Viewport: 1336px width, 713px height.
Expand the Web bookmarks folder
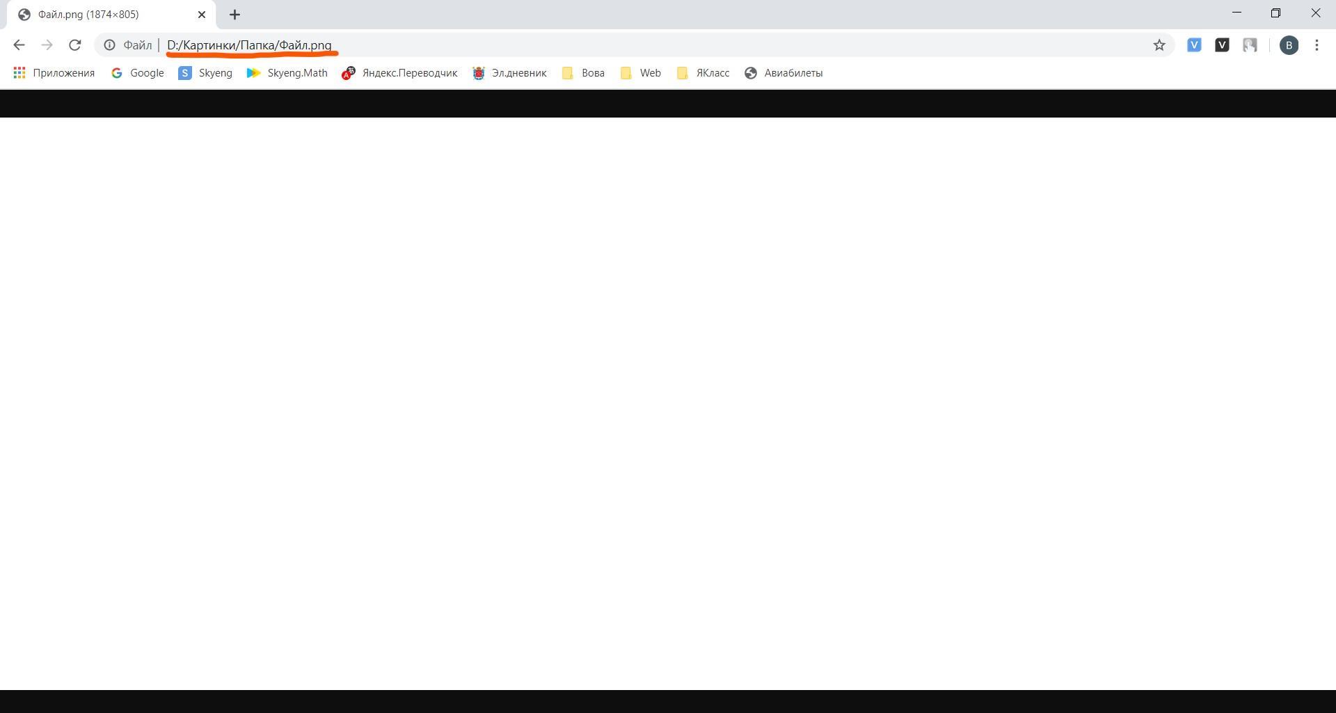[x=641, y=73]
